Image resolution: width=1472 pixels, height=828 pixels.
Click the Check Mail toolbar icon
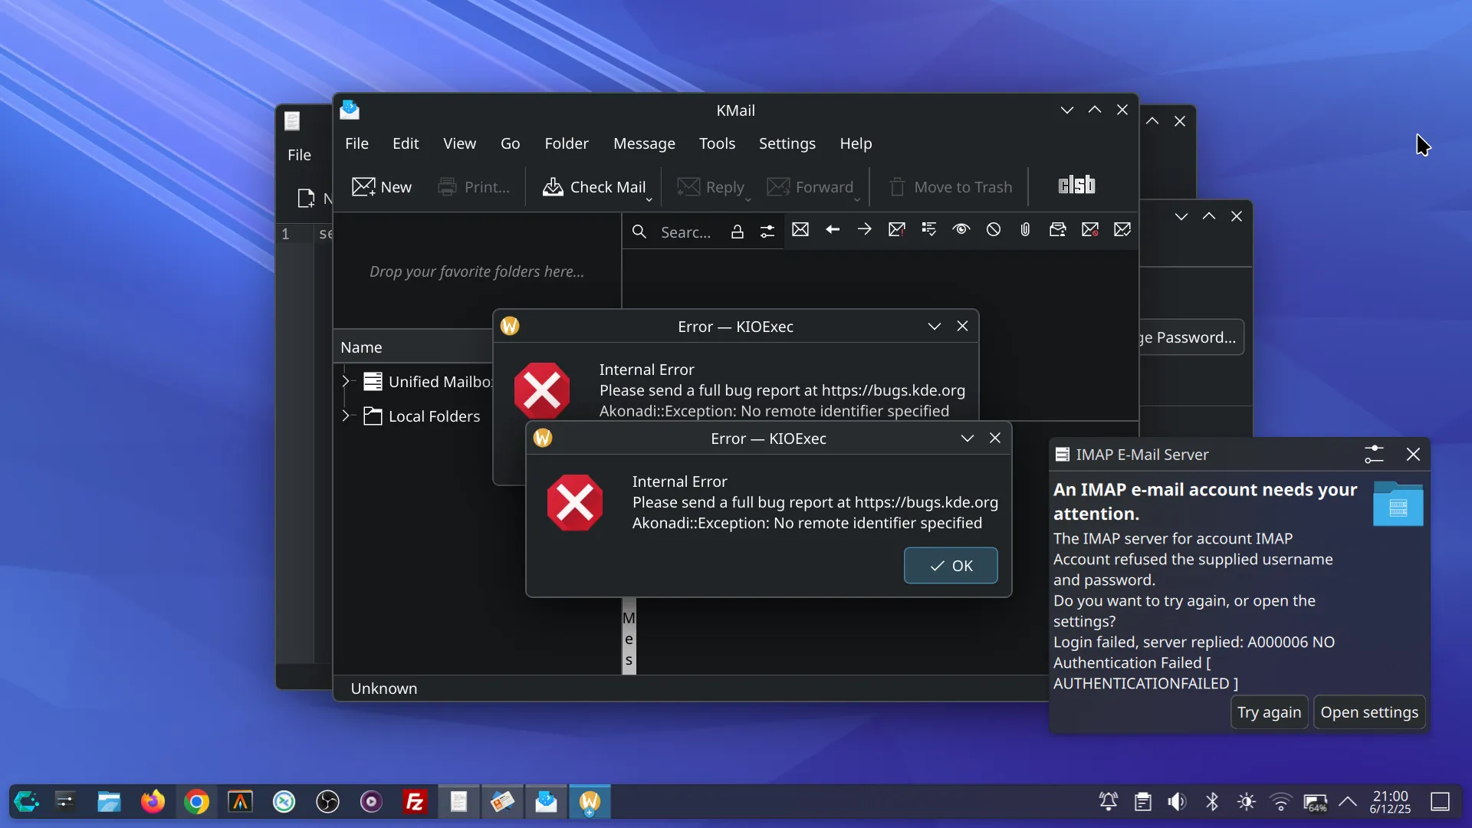(552, 187)
